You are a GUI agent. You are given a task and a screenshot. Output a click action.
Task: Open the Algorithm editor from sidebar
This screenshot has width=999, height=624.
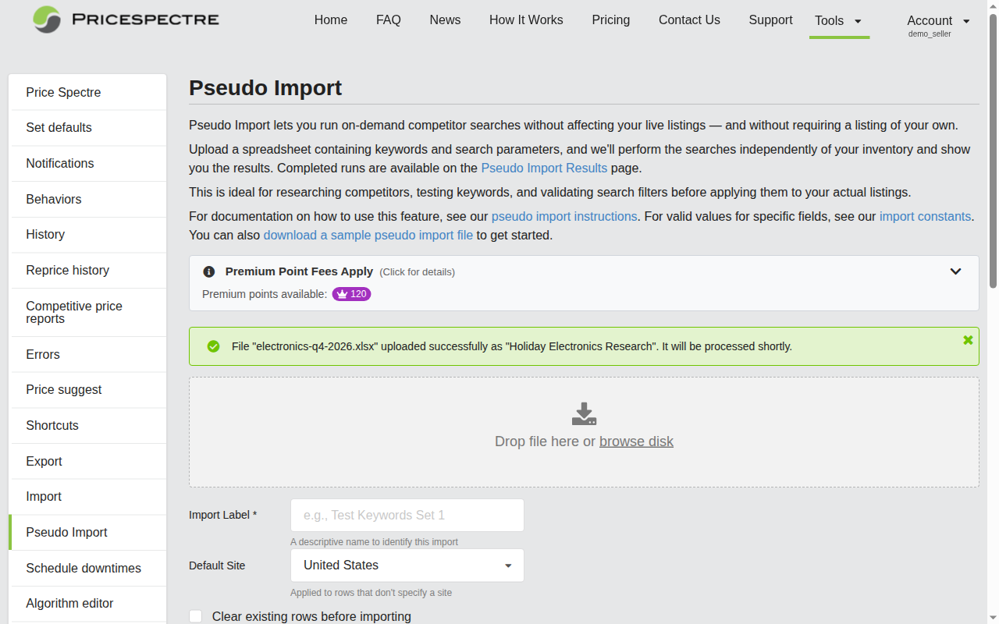coord(69,603)
